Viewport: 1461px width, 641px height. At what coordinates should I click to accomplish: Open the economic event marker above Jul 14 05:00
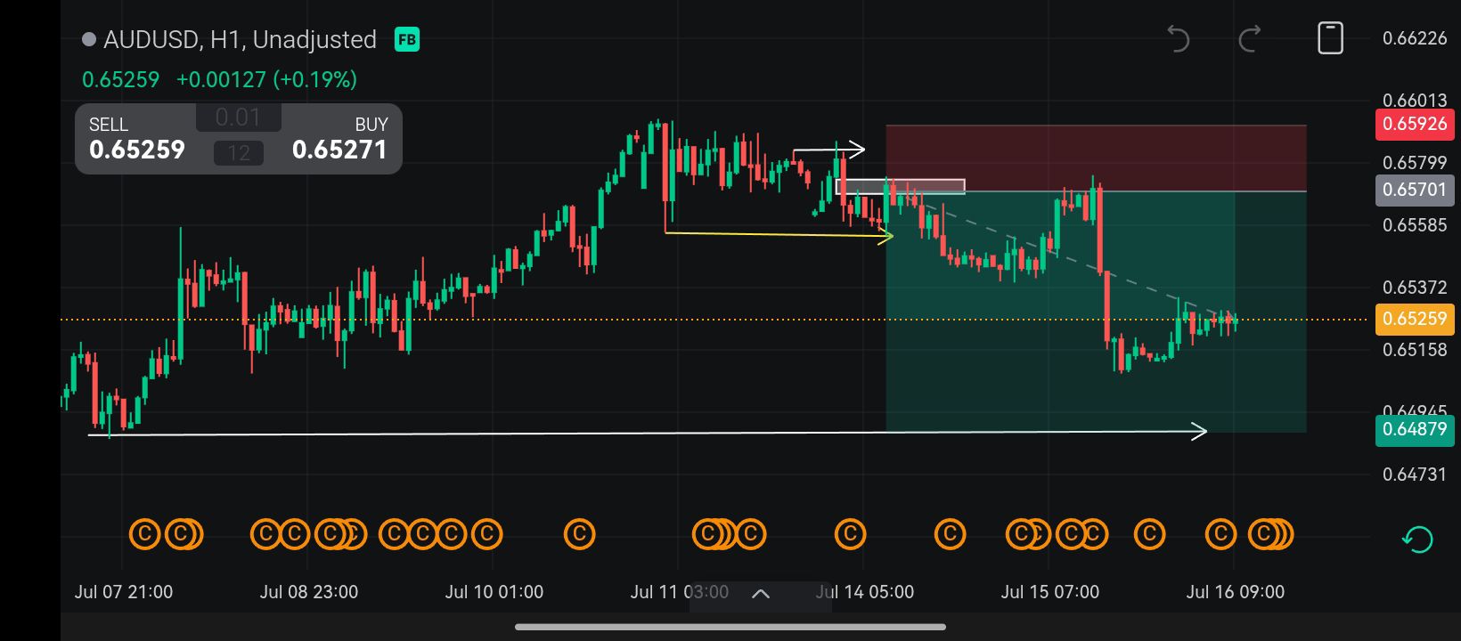coord(851,534)
